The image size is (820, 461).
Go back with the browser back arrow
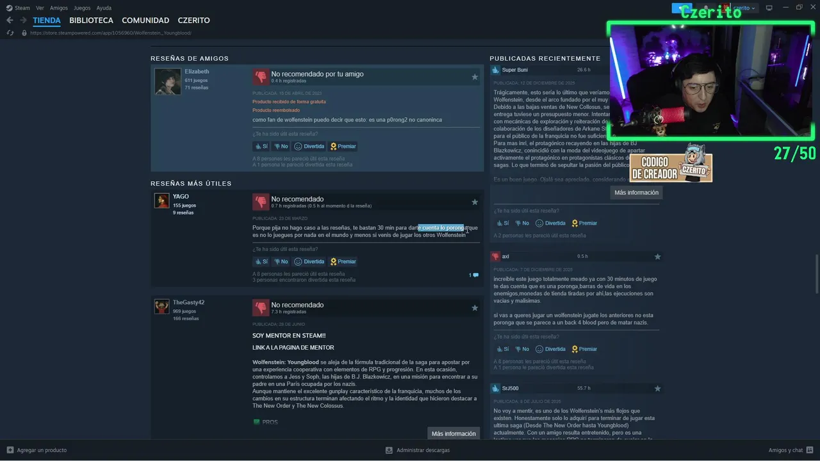(x=10, y=20)
